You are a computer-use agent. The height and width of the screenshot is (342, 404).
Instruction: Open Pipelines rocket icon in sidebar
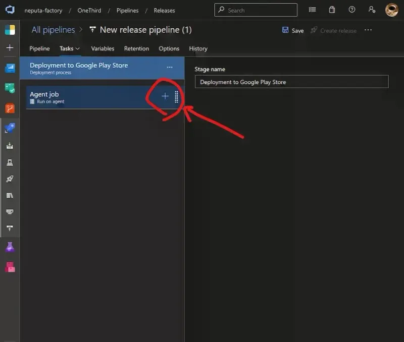coord(10,128)
